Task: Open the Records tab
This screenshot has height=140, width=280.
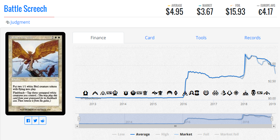Action: [x=253, y=38]
